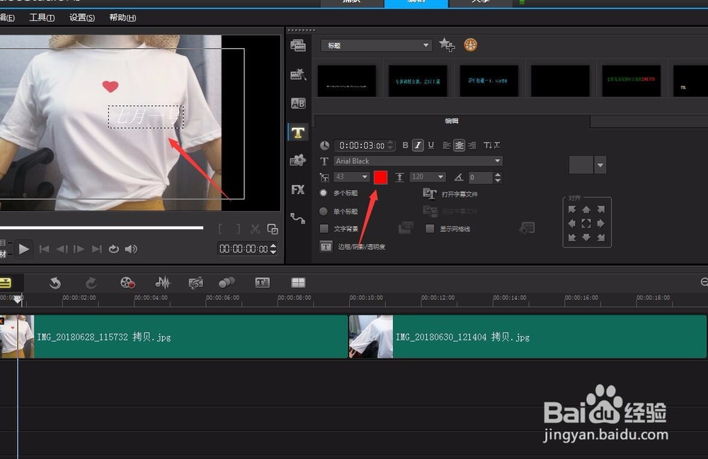Open the Instant Project templates panel
This screenshot has width=708, height=459.
(x=298, y=74)
